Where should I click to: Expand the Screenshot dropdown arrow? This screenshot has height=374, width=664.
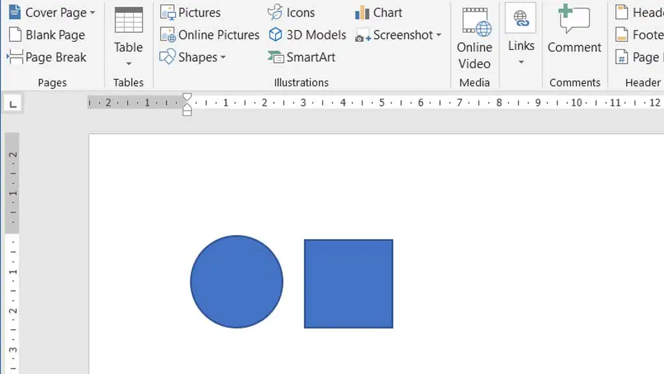439,34
